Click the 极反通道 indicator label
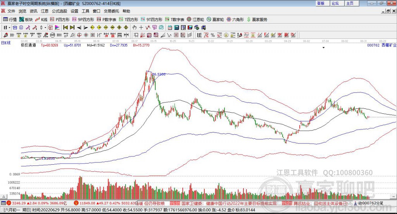 (28, 45)
